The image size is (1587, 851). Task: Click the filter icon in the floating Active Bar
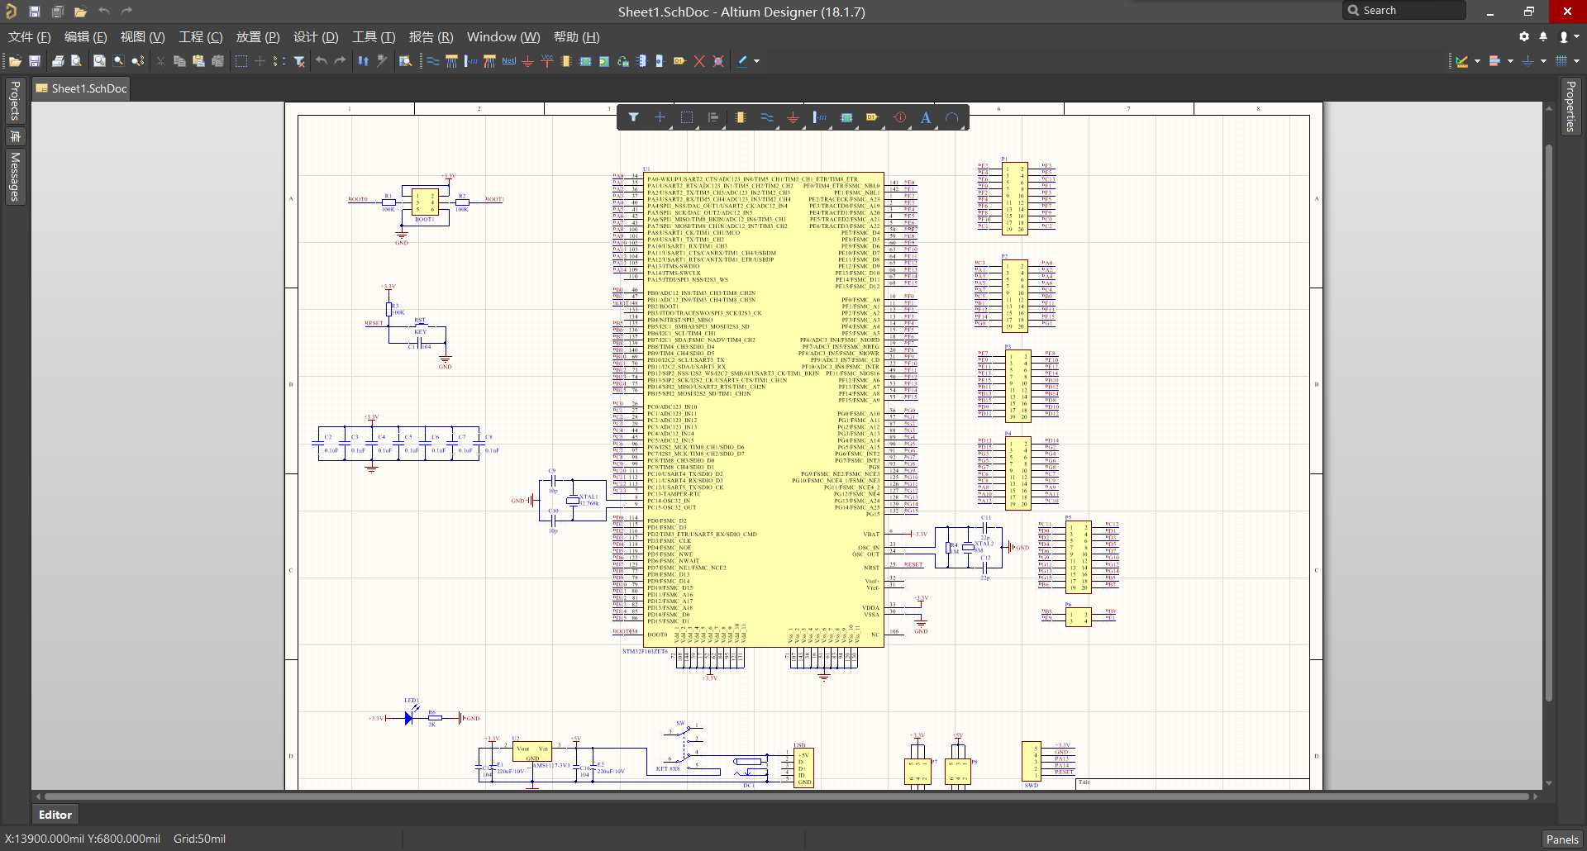(x=634, y=118)
